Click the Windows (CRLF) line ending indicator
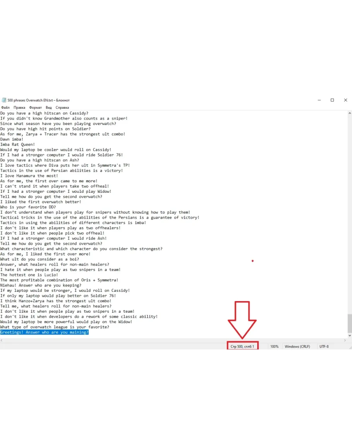Screen dimensions: 352x447 click(297, 346)
